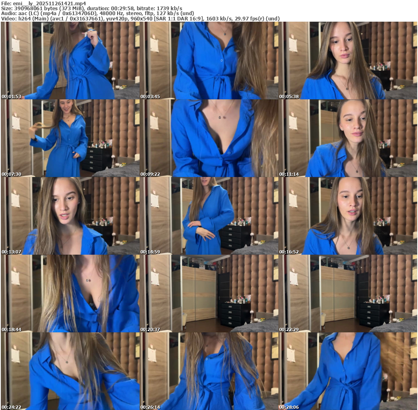Choose the frame at 00:28:06
This screenshot has width=418, height=410.
[x=348, y=371]
